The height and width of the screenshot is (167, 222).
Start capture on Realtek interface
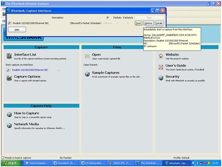point(138,23)
